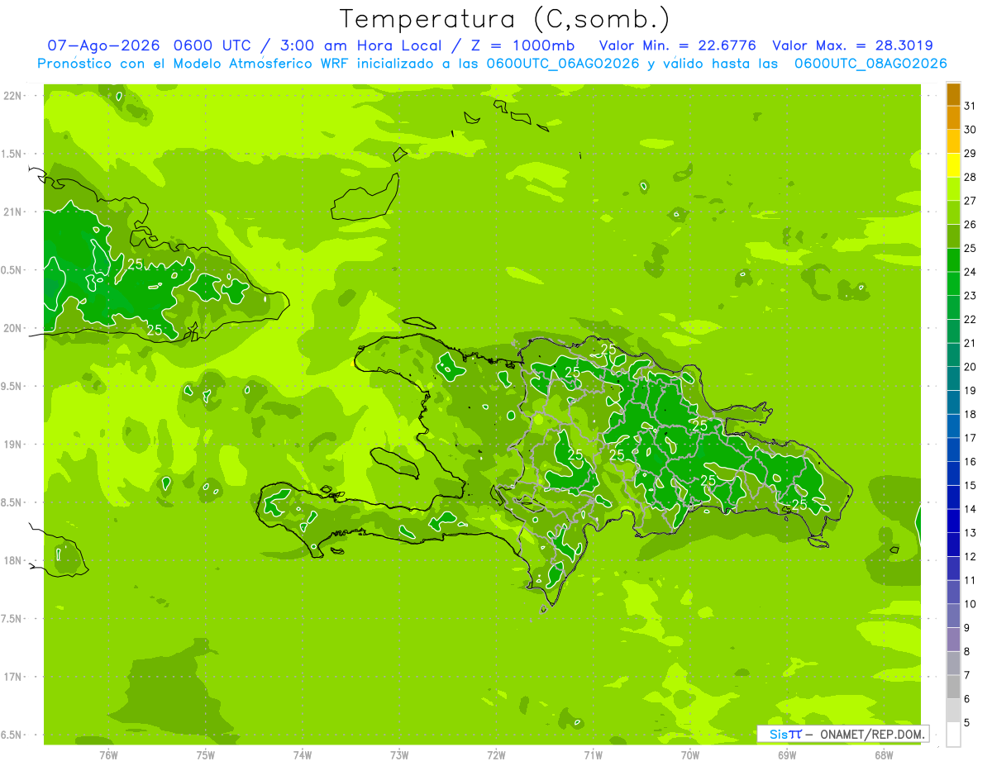Click the "74W" longitude axis label
This screenshot has width=992, height=766.
click(x=303, y=755)
